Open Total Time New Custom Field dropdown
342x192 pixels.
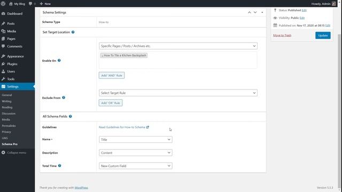tap(135, 166)
